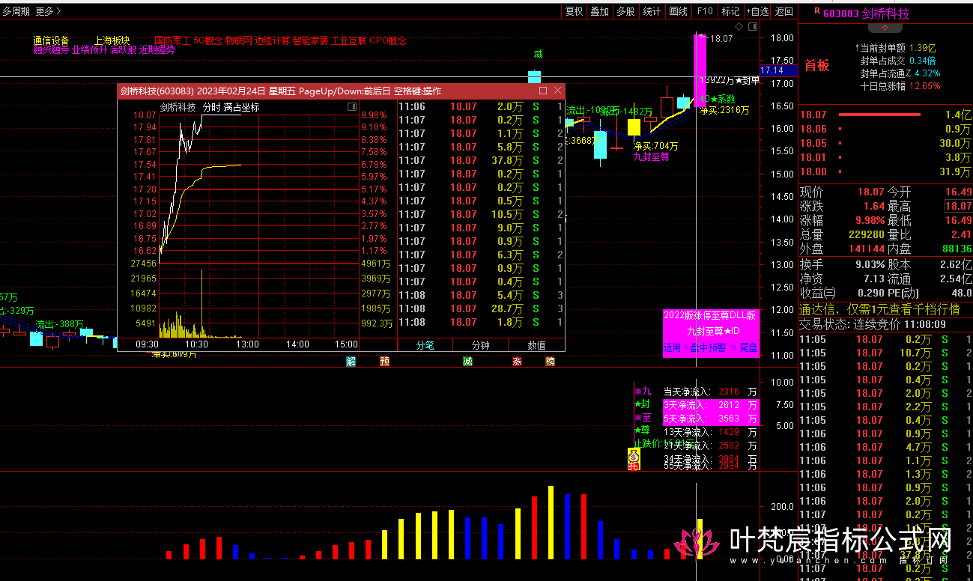Image resolution: width=973 pixels, height=581 pixels.
Task: Click the money bag 托 icon
Action: [x=633, y=458]
